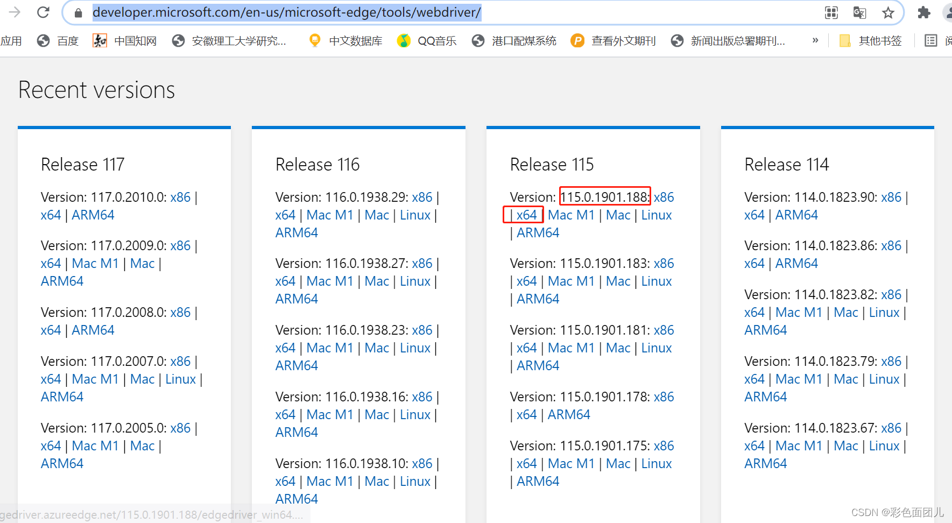Download x64 driver for version 114.0.1823.67
Image resolution: width=952 pixels, height=523 pixels.
(754, 446)
